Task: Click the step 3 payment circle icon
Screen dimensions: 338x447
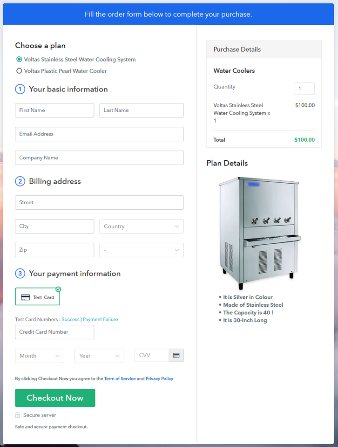Action: (20, 274)
